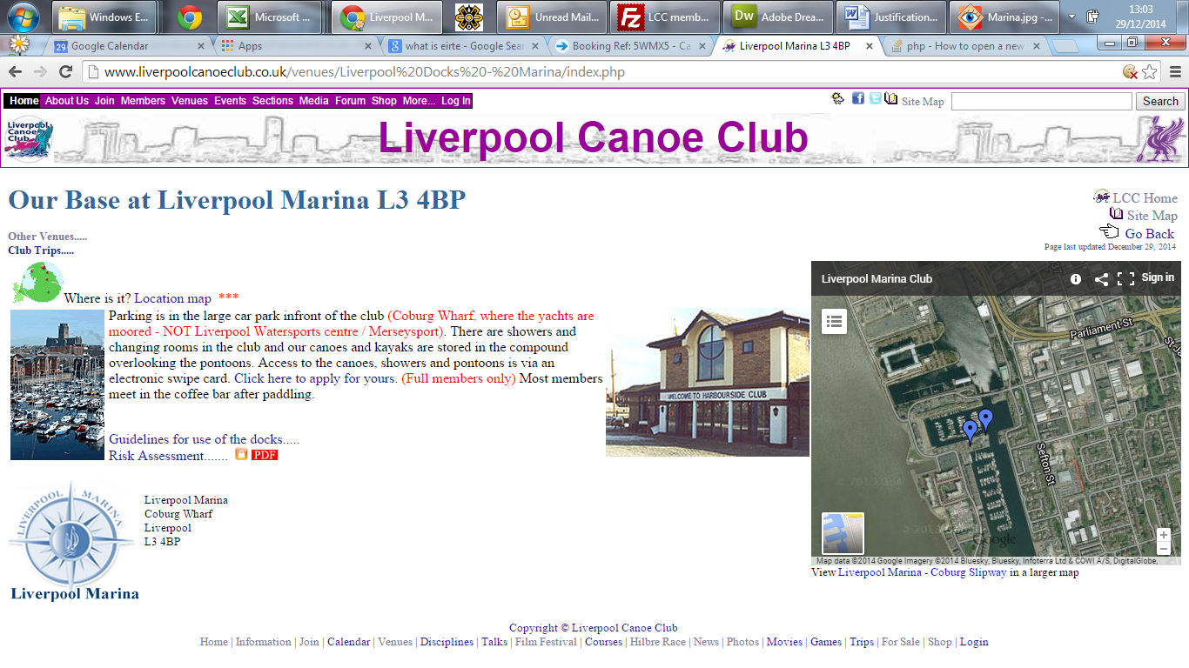Click the Search button
1189x668 pixels.
[x=1160, y=101]
